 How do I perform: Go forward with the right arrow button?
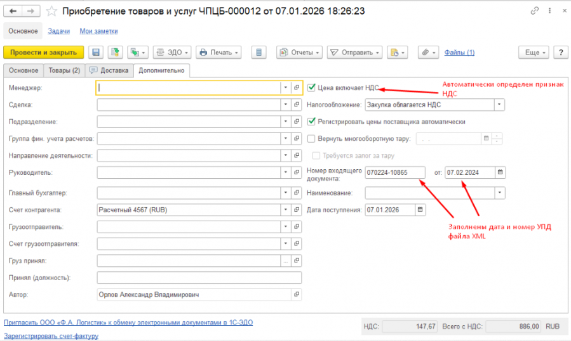click(31, 11)
